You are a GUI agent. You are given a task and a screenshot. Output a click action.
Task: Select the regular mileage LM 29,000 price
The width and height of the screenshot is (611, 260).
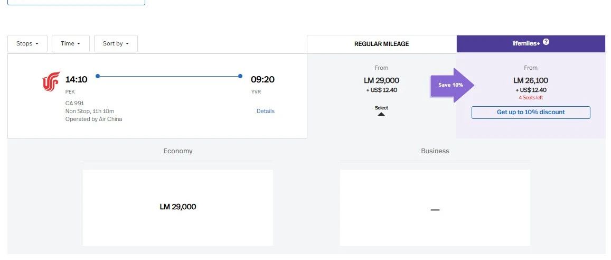click(381, 81)
